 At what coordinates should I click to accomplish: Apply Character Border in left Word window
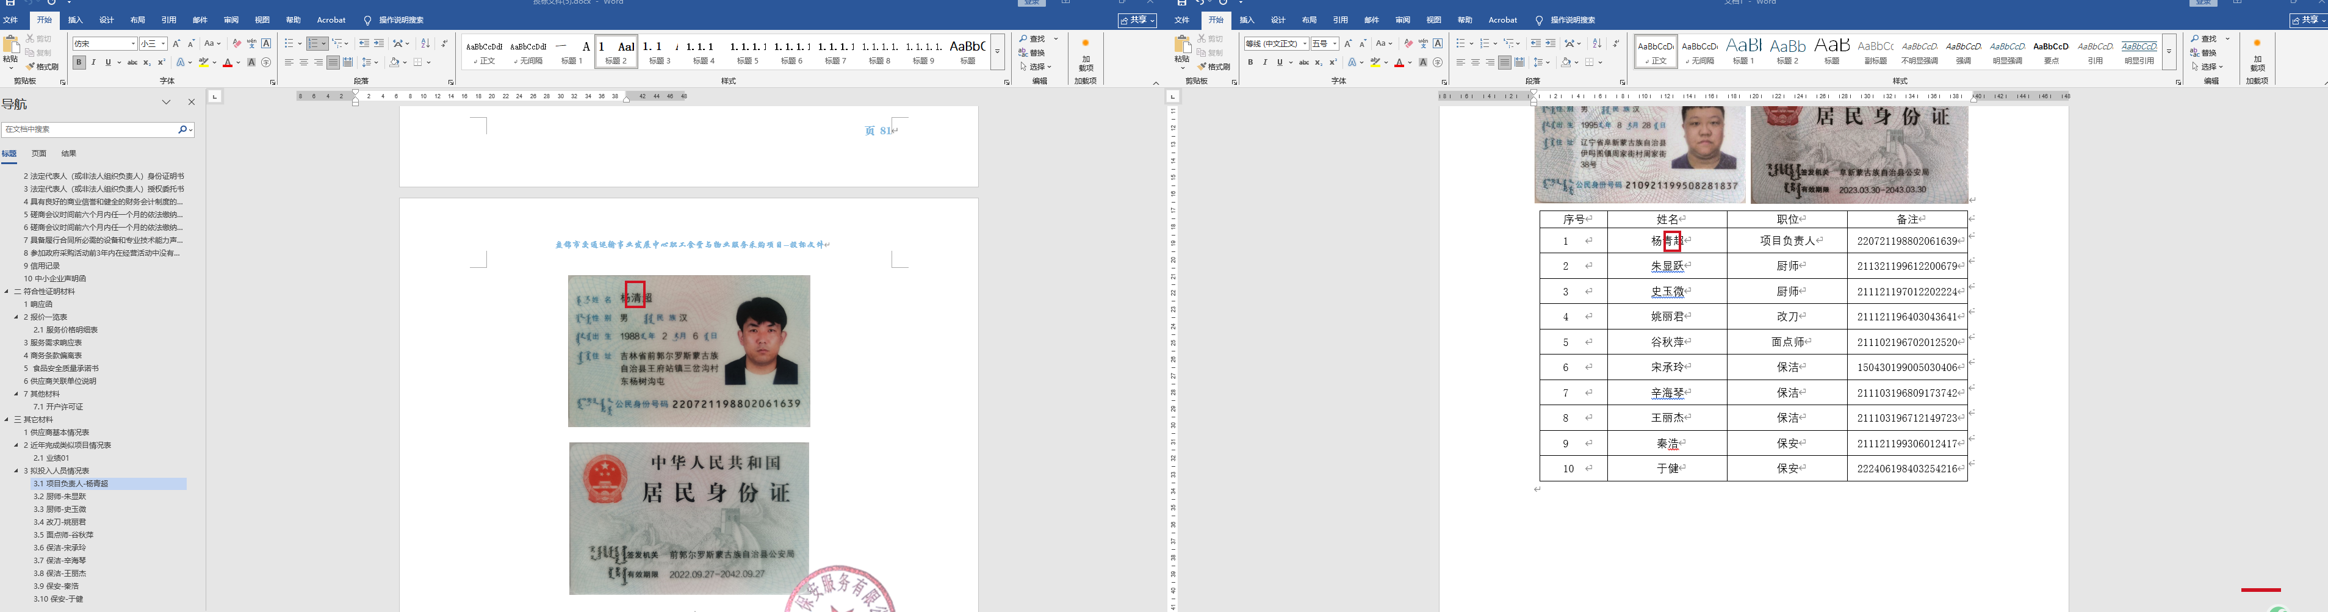[265, 43]
